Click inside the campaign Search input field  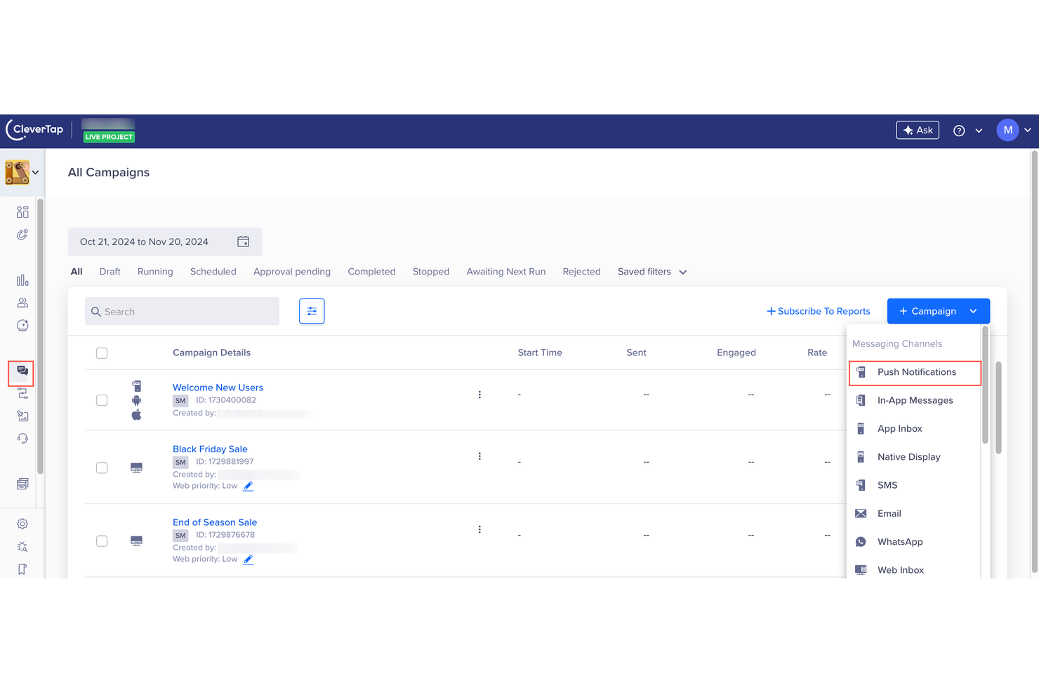click(182, 310)
